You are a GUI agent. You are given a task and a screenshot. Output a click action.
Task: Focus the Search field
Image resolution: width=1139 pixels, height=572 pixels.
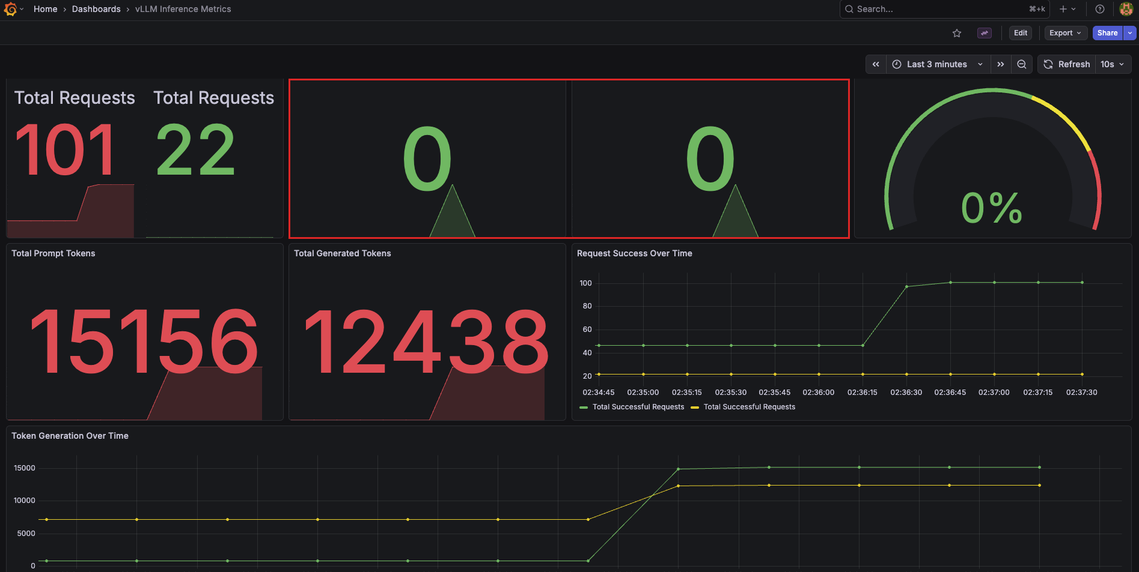coord(944,9)
